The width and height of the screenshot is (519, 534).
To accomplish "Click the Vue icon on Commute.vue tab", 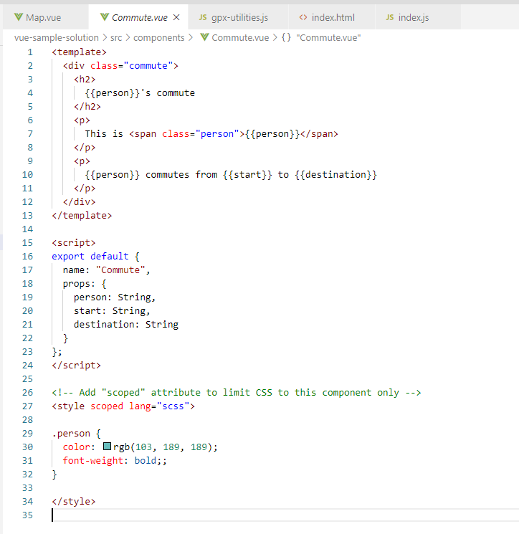I will (x=105, y=17).
